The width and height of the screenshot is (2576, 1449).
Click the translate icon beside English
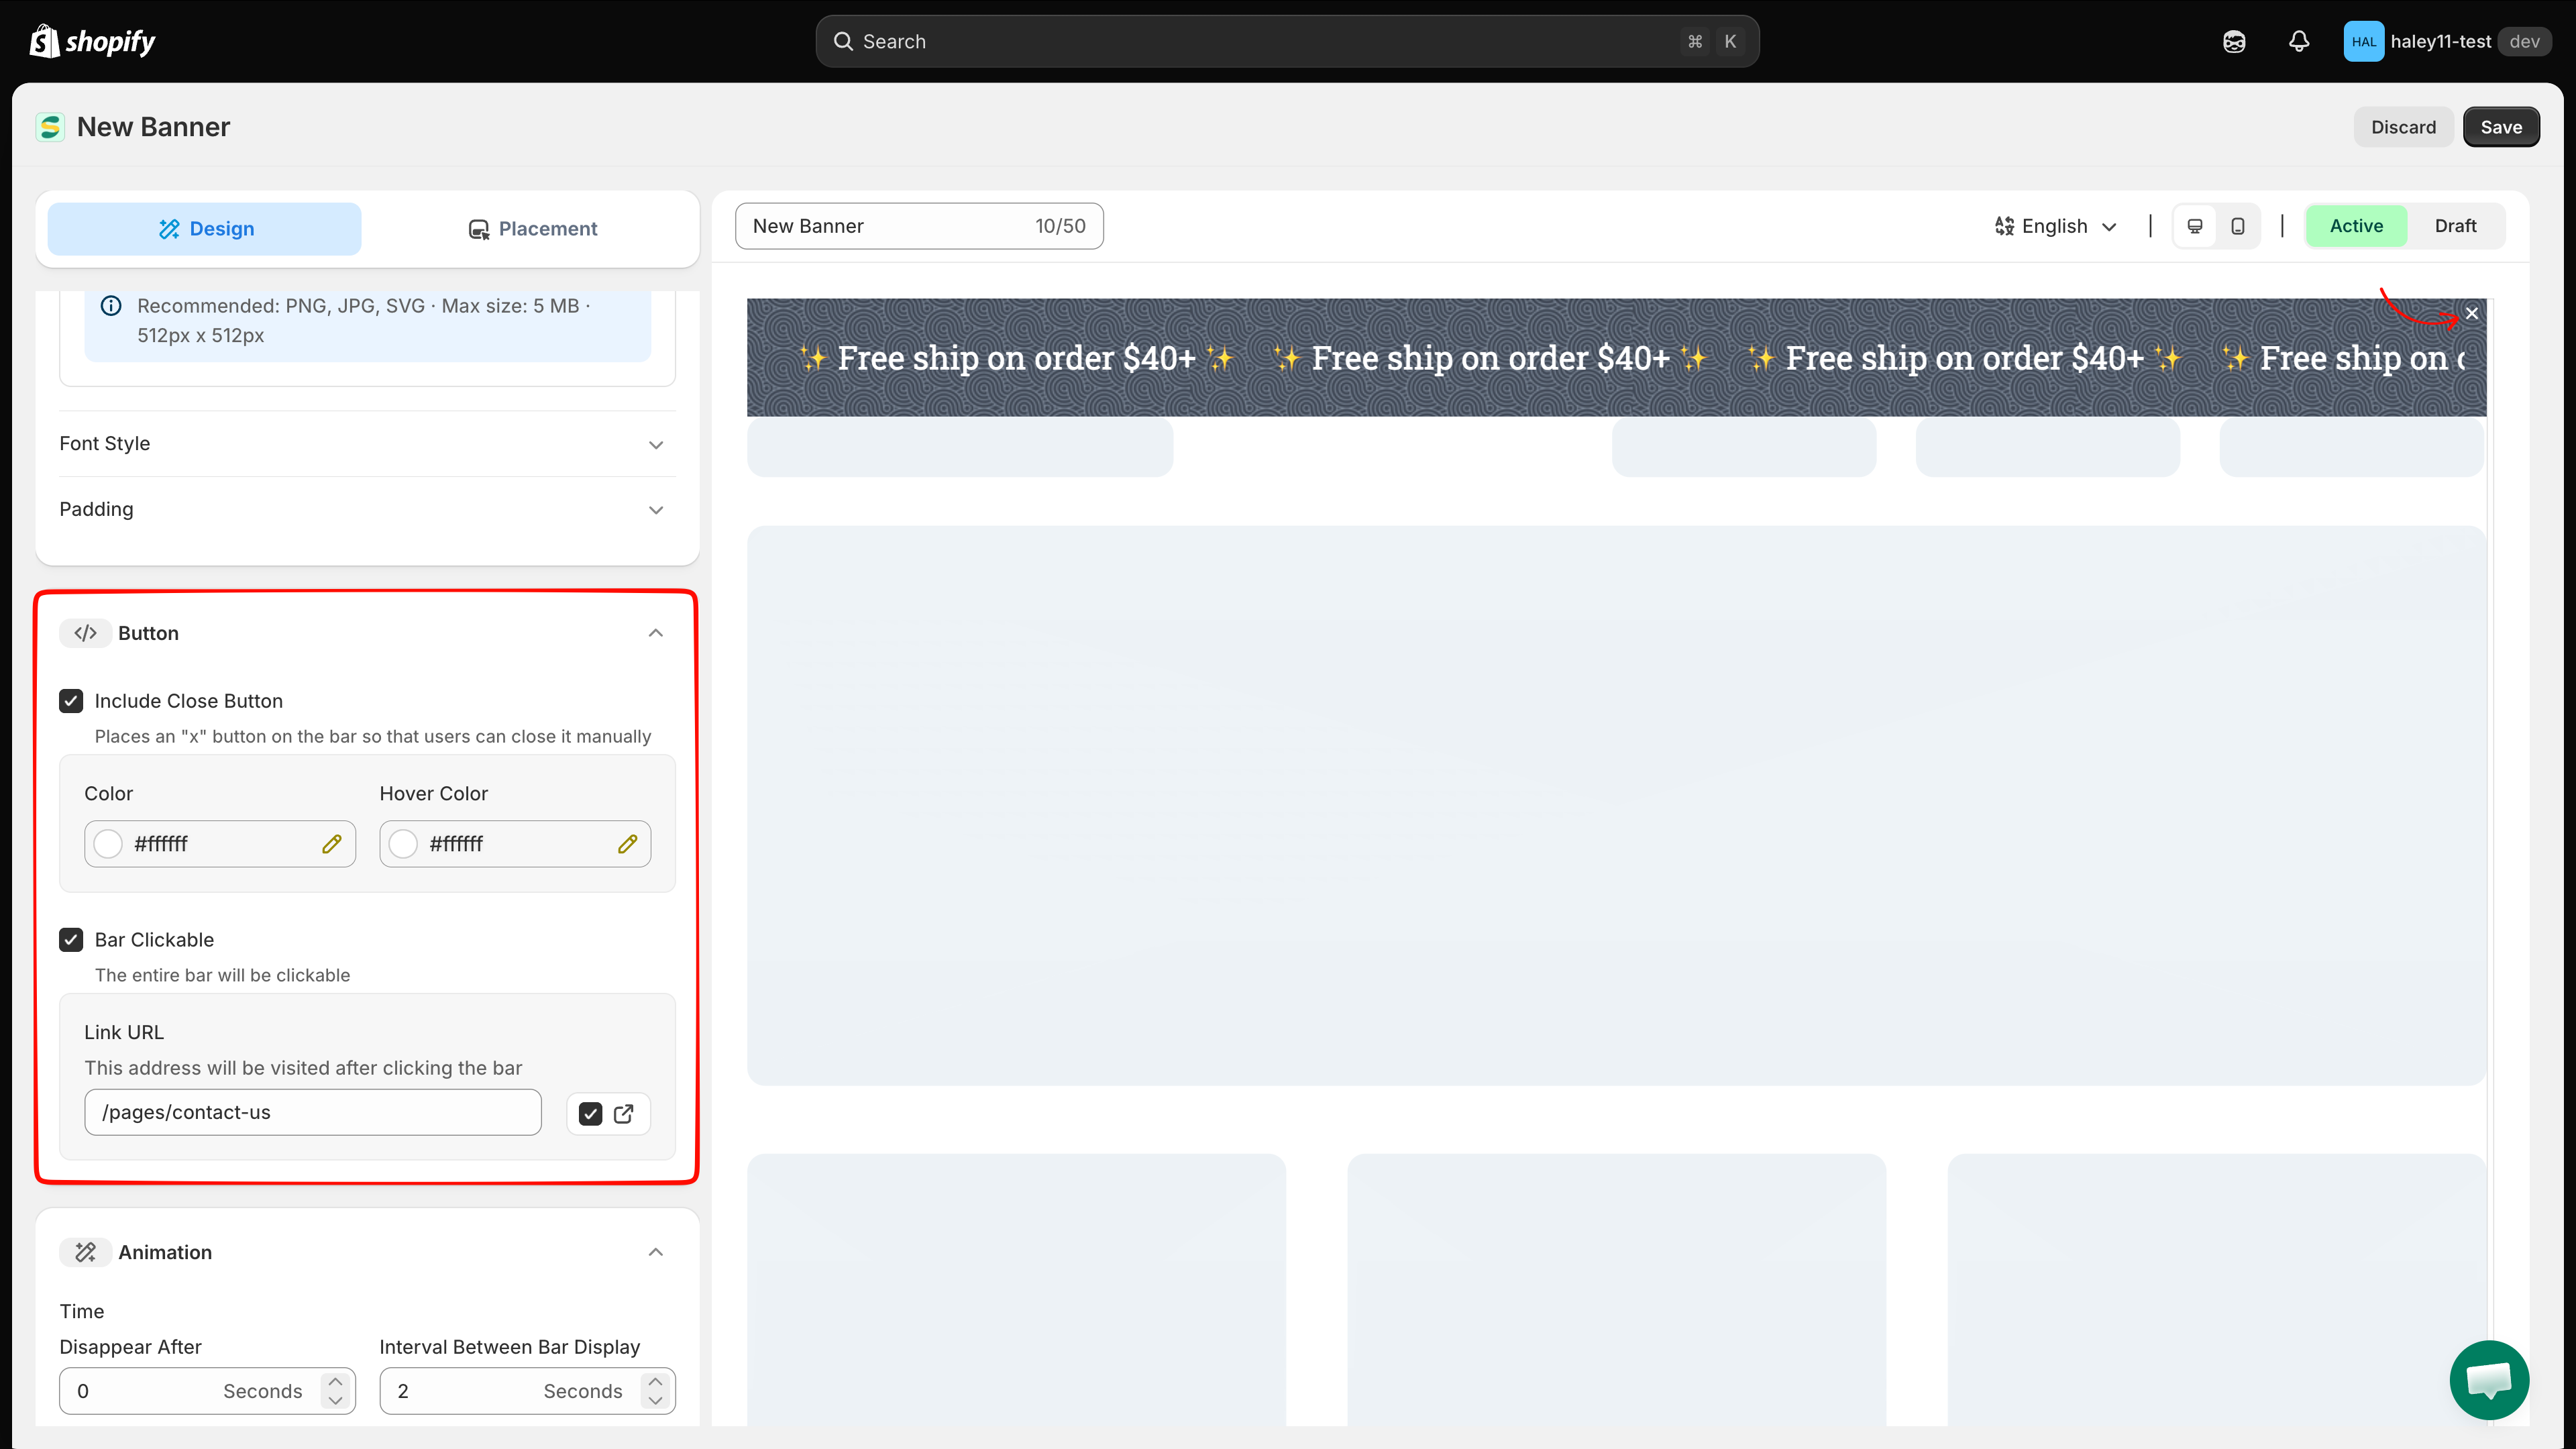coord(2004,226)
